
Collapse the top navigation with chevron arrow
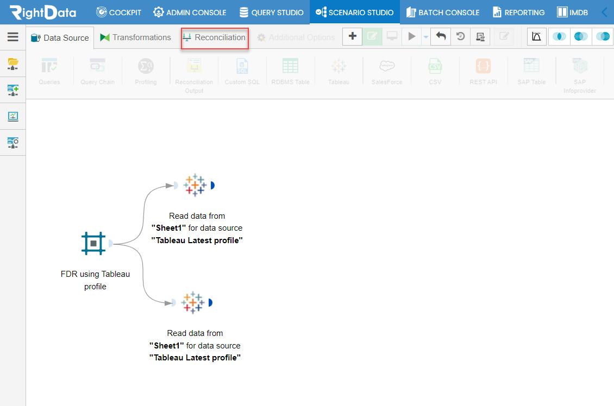pyautogui.click(x=604, y=12)
